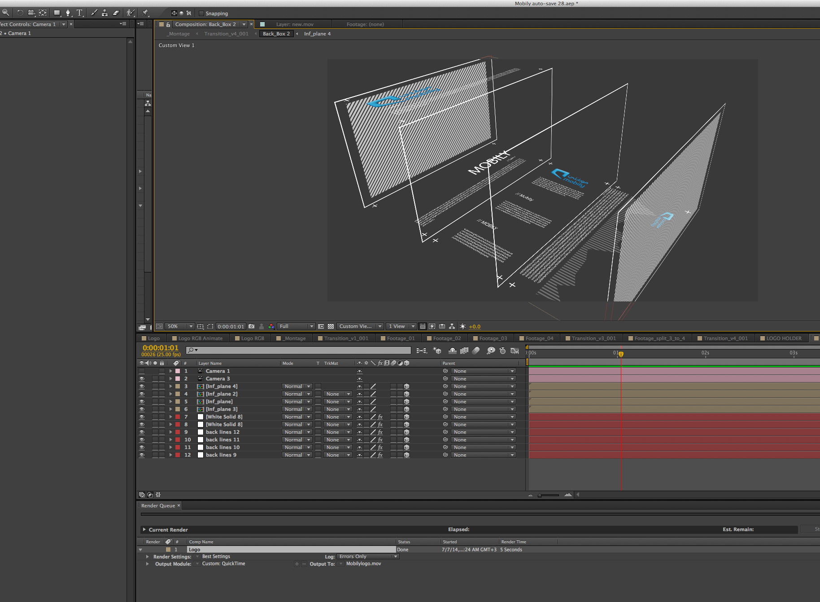Viewport: 820px width, 602px height.
Task: Open Parent dropdown for Camera 3
Action: (x=483, y=379)
